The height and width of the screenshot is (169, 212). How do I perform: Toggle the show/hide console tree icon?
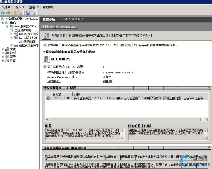click(21, 13)
